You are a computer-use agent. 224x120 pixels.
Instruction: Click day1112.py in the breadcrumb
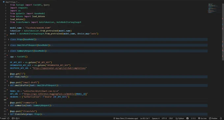11,2
